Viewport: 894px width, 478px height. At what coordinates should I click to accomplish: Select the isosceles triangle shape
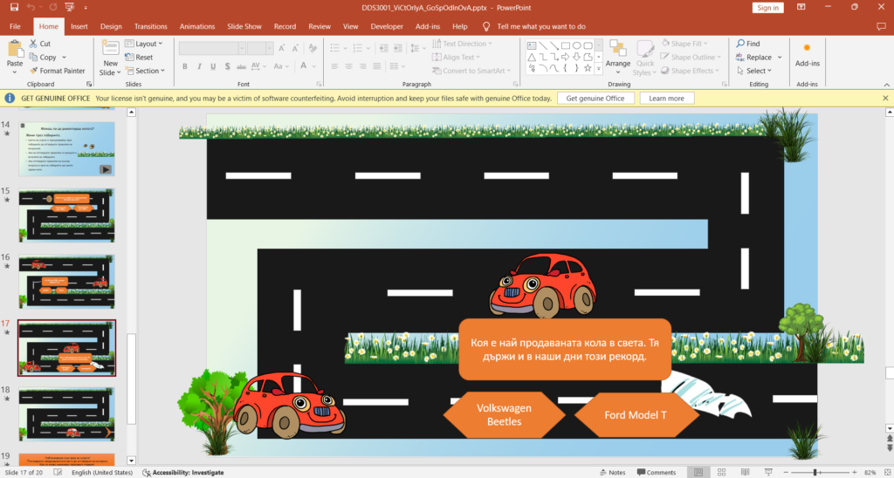tap(532, 57)
